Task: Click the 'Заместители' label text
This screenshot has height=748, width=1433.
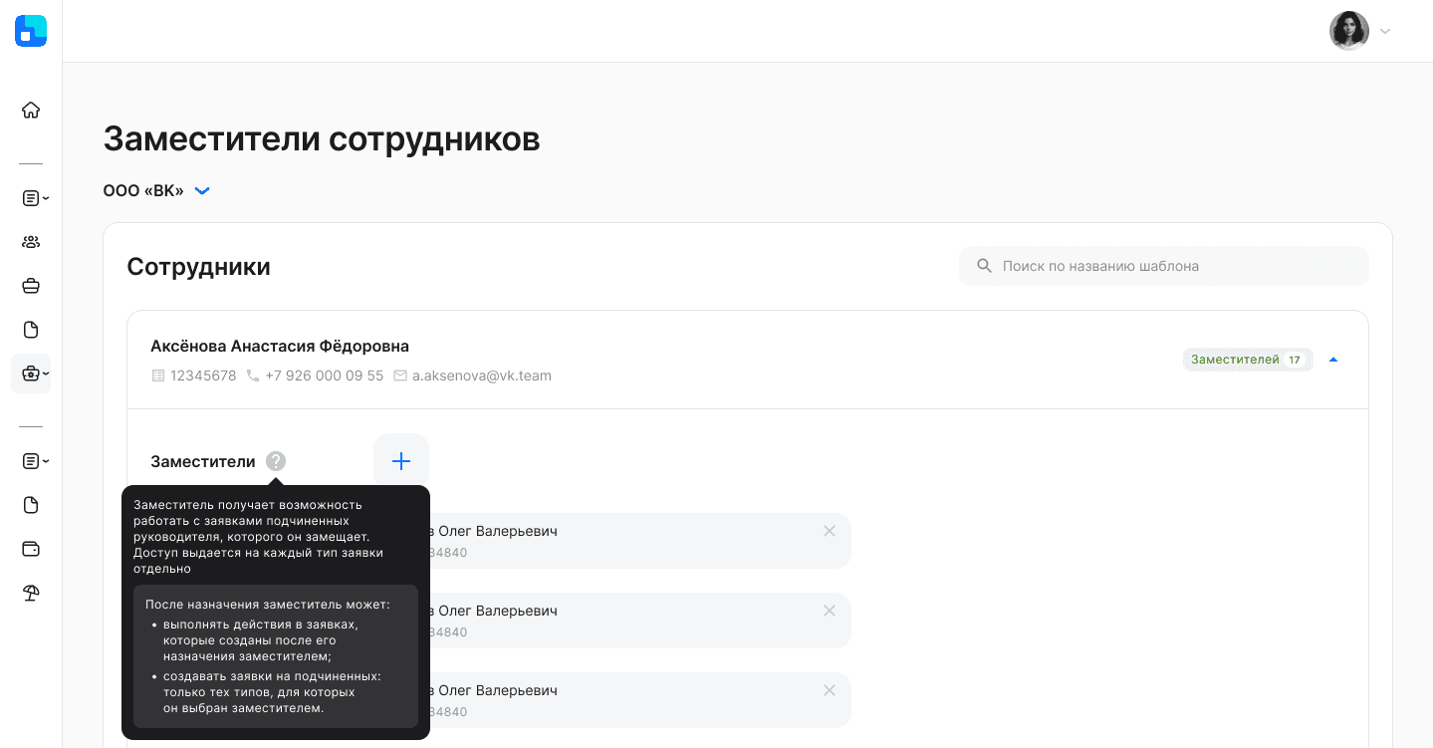Action: (x=203, y=461)
